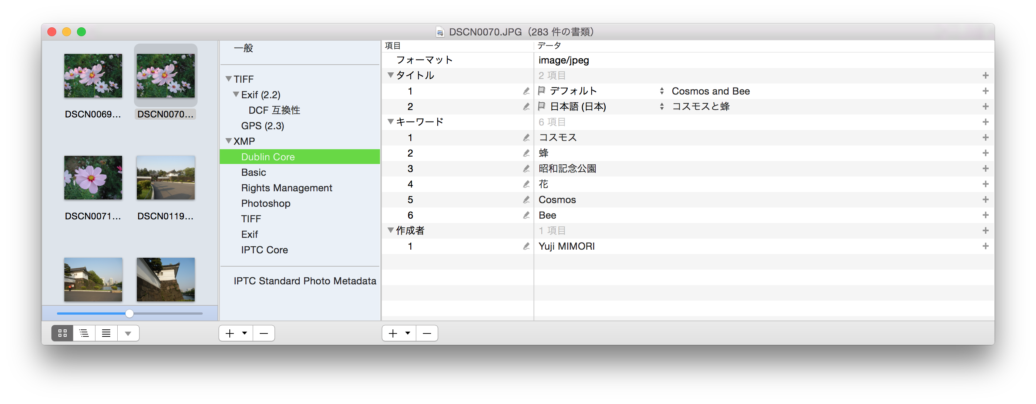This screenshot has height=404, width=1036.
Task: Click the minus button under metadata category list
Action: (264, 333)
